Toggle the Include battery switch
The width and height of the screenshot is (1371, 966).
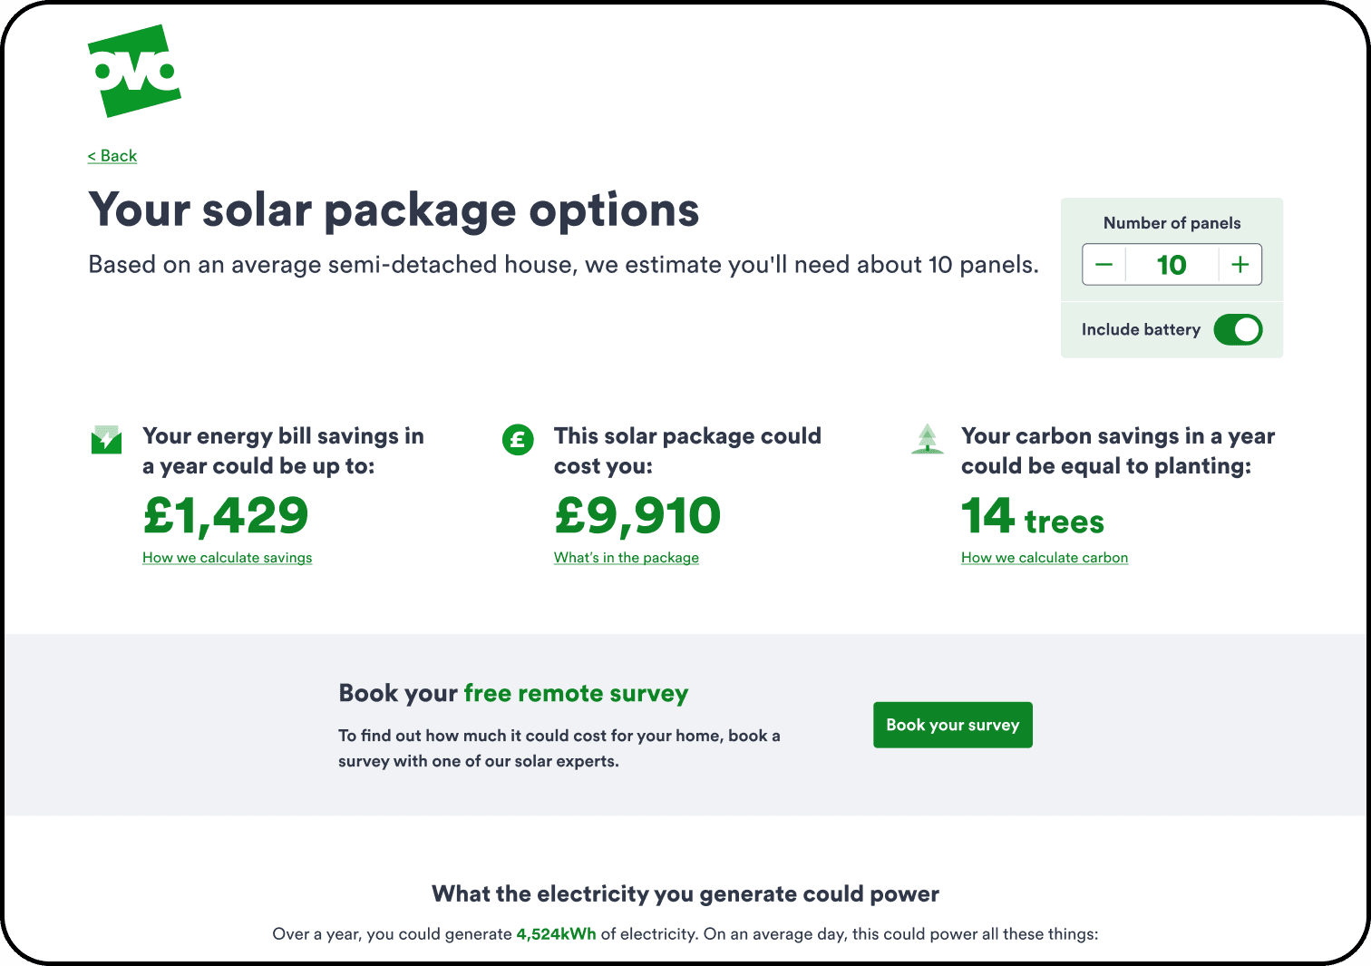point(1238,329)
